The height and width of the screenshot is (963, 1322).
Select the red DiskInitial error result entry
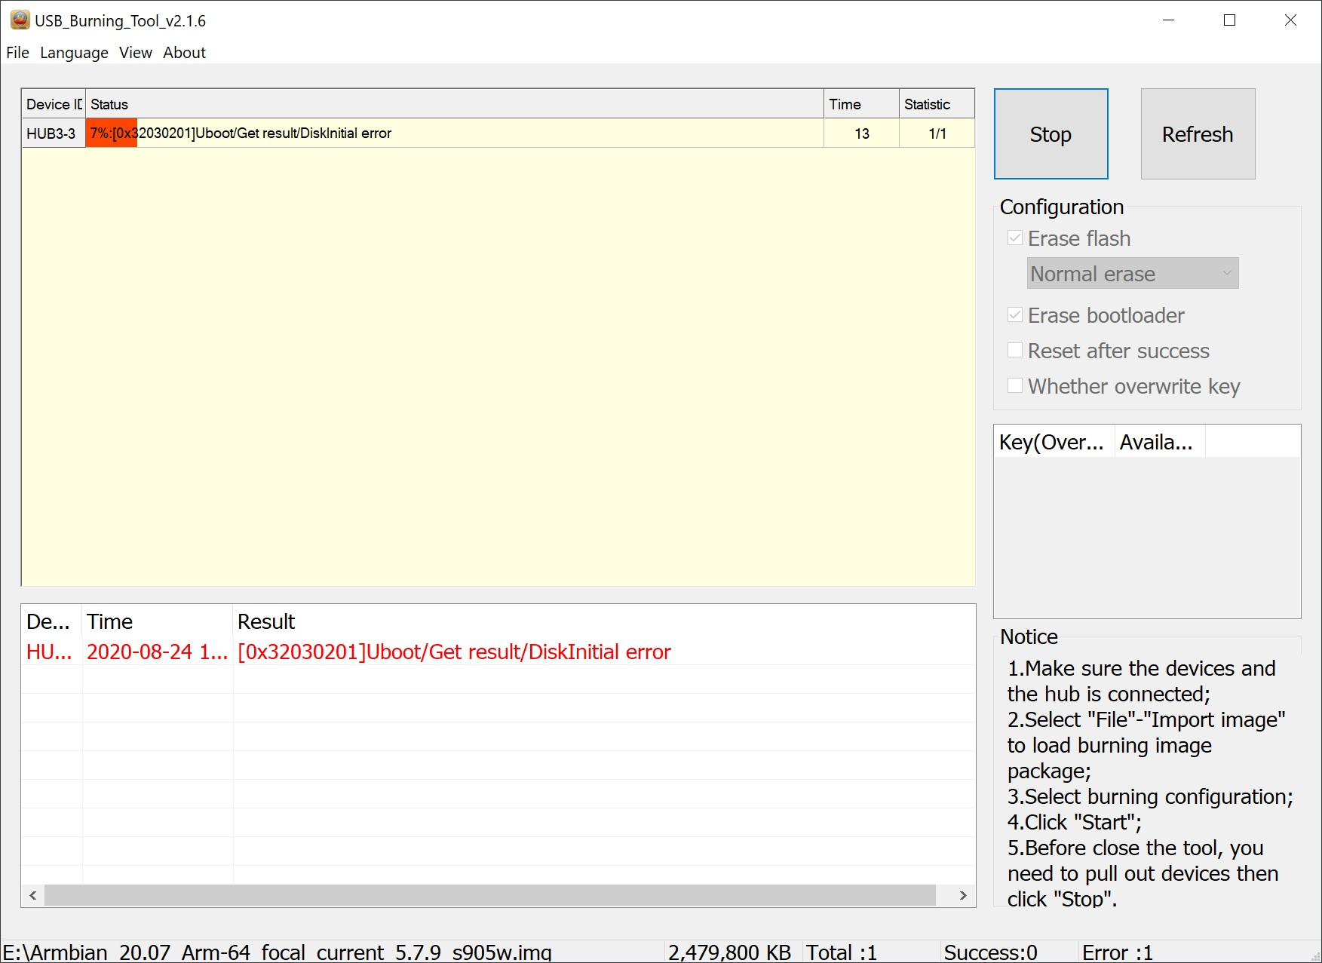[x=452, y=652]
